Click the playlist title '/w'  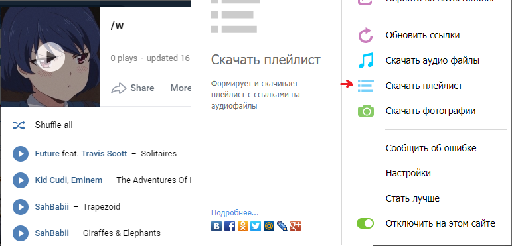[x=118, y=25]
